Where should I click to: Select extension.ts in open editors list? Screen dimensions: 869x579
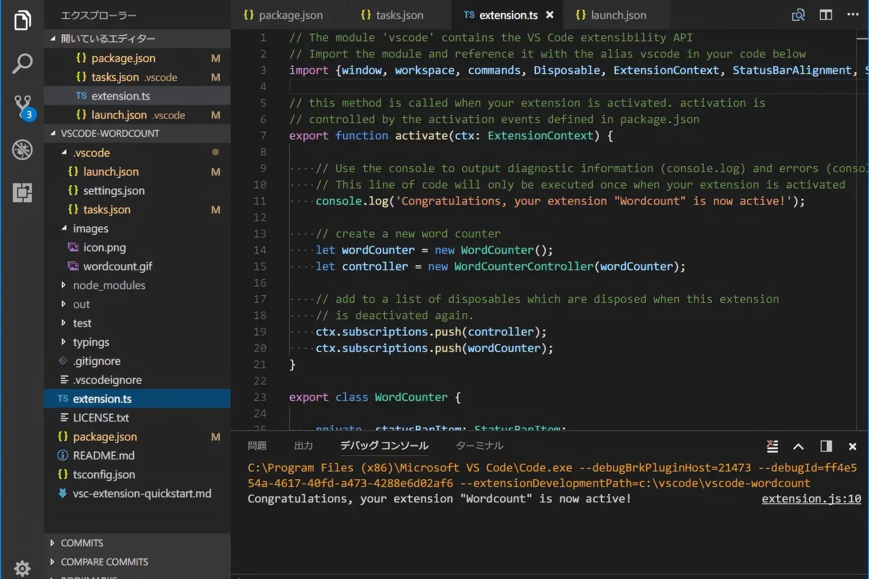[137, 96]
